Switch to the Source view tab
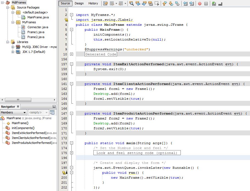Screen dimensions: 250x191 tap(65, 3)
